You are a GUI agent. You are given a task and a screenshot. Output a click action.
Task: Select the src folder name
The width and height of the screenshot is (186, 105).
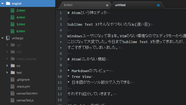19,66
